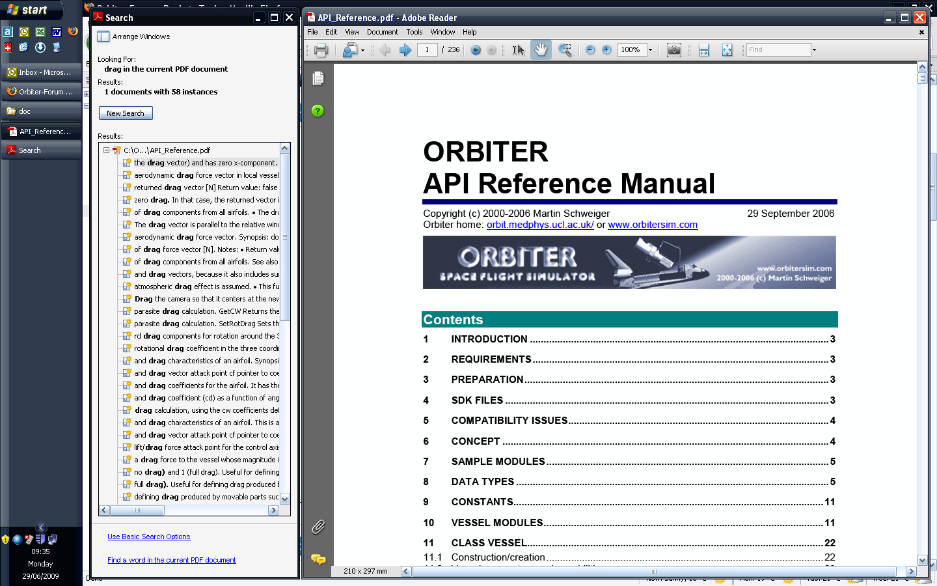Click the Find text field
The width and height of the screenshot is (937, 586).
[x=778, y=50]
